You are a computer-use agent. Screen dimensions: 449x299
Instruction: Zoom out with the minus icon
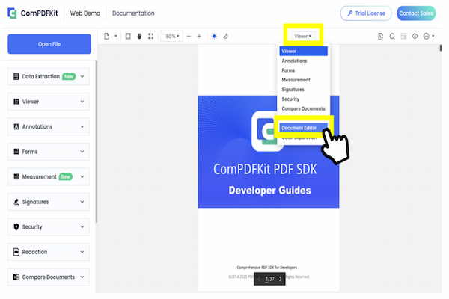pos(189,37)
